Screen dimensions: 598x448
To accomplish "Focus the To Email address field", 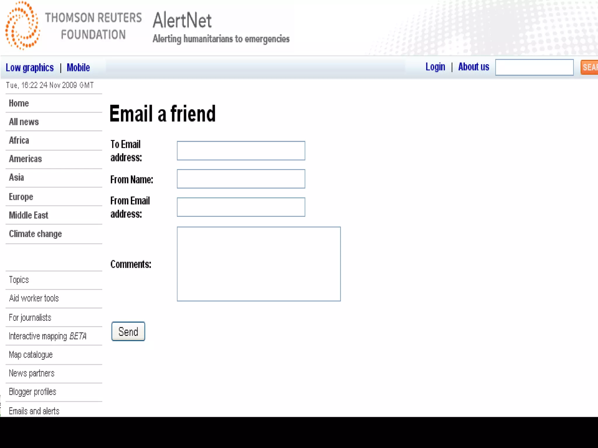I will [x=241, y=151].
